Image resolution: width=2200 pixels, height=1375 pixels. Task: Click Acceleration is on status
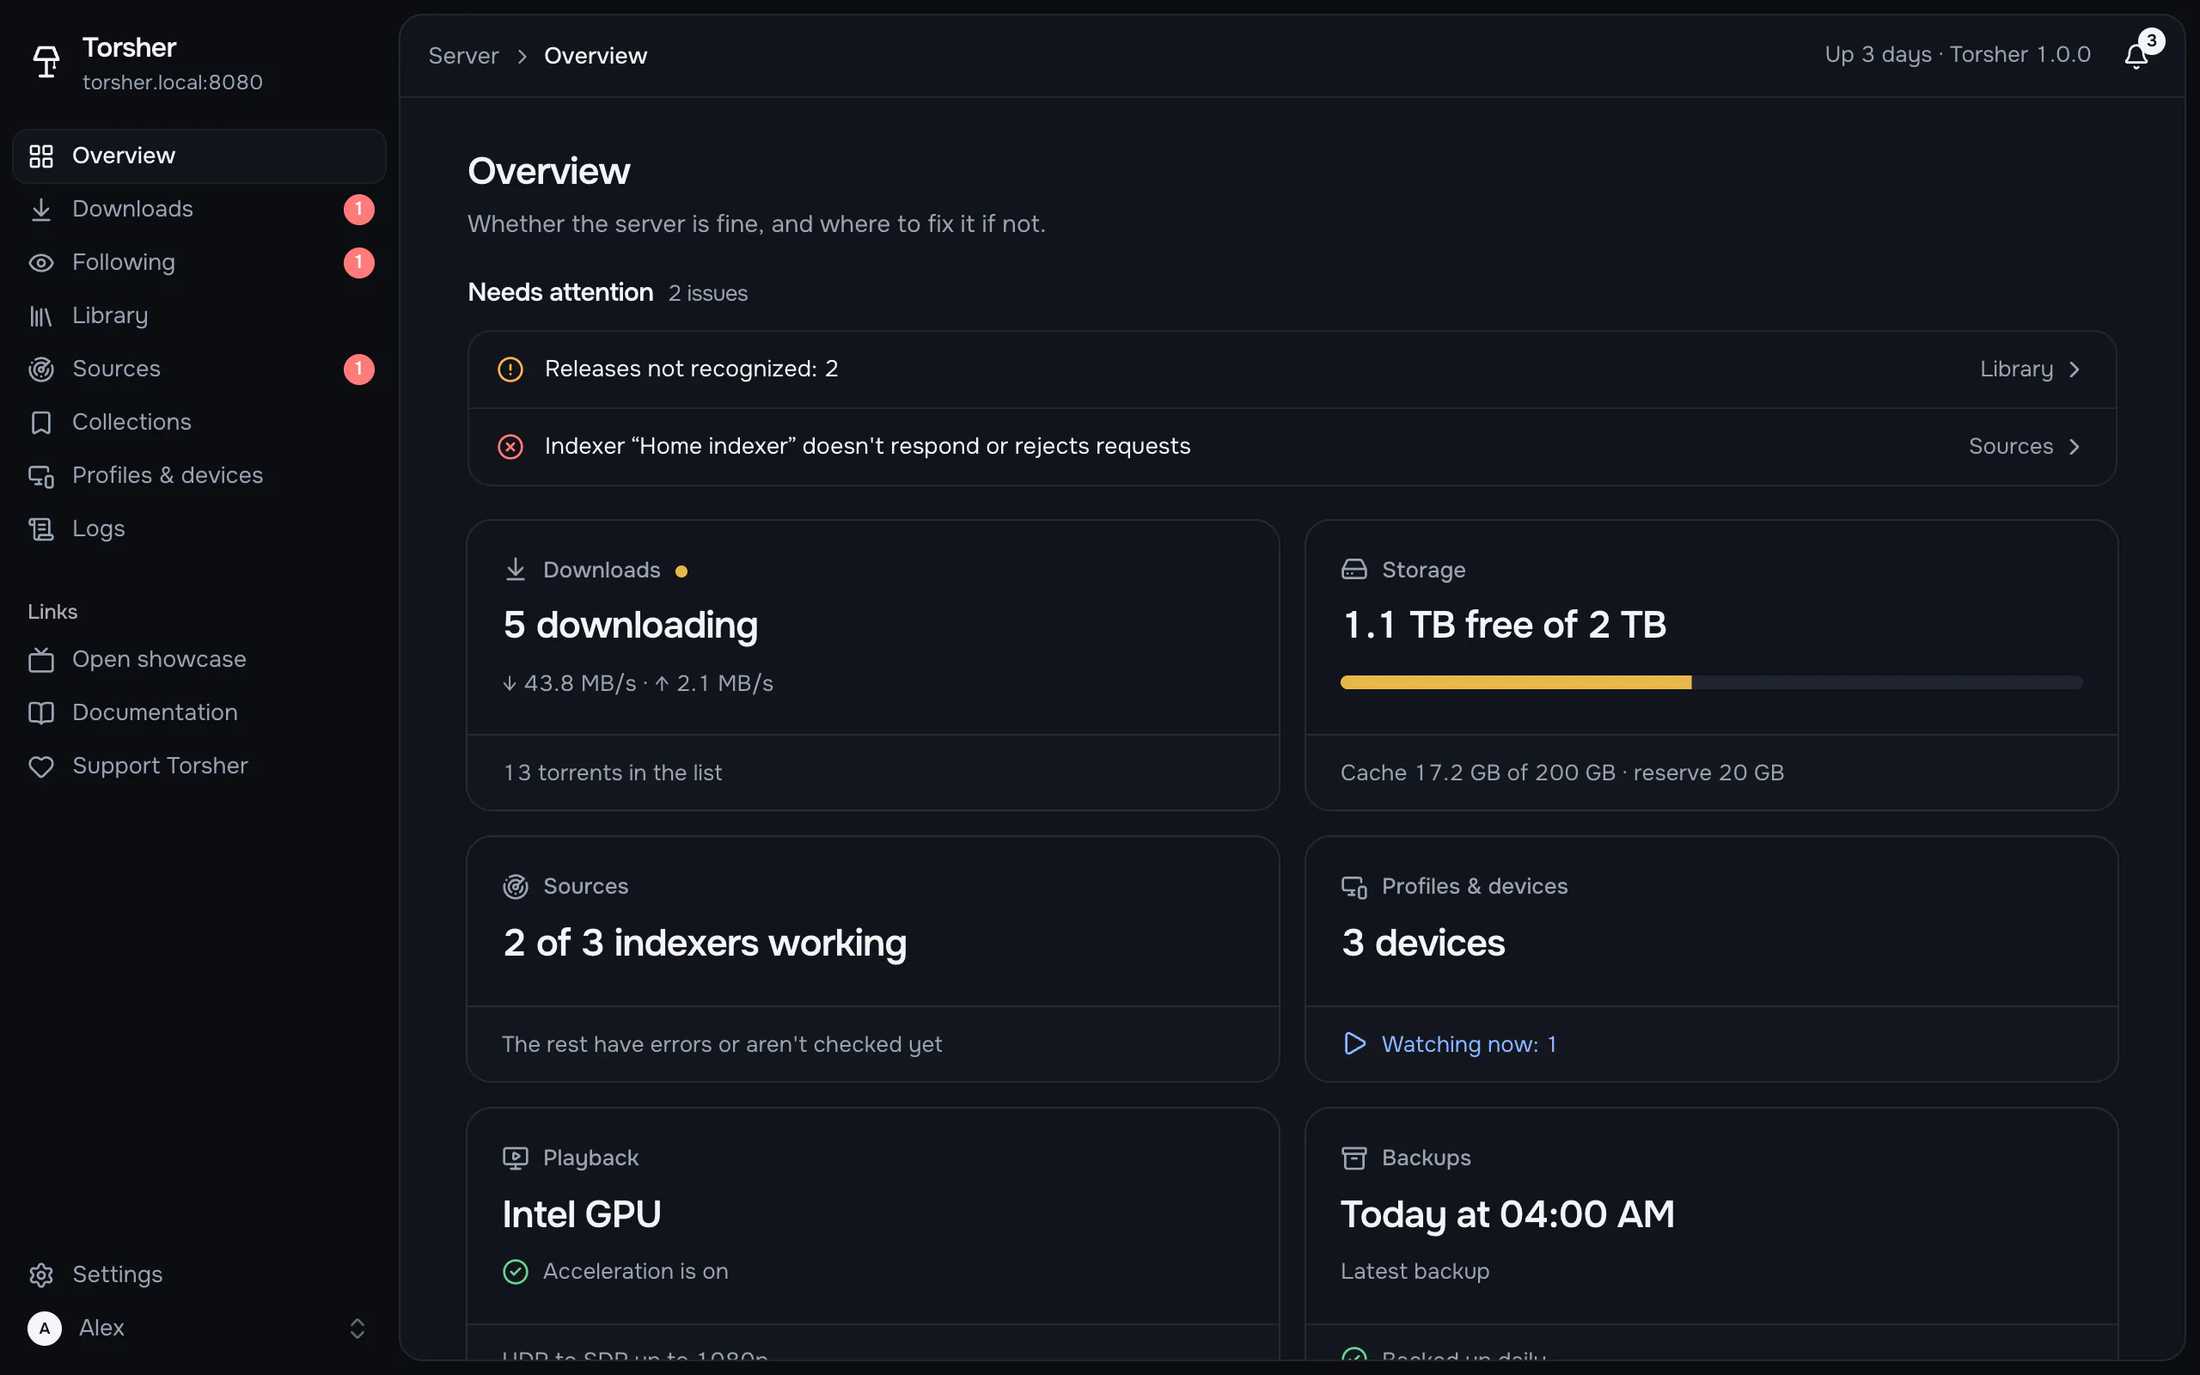point(615,1271)
